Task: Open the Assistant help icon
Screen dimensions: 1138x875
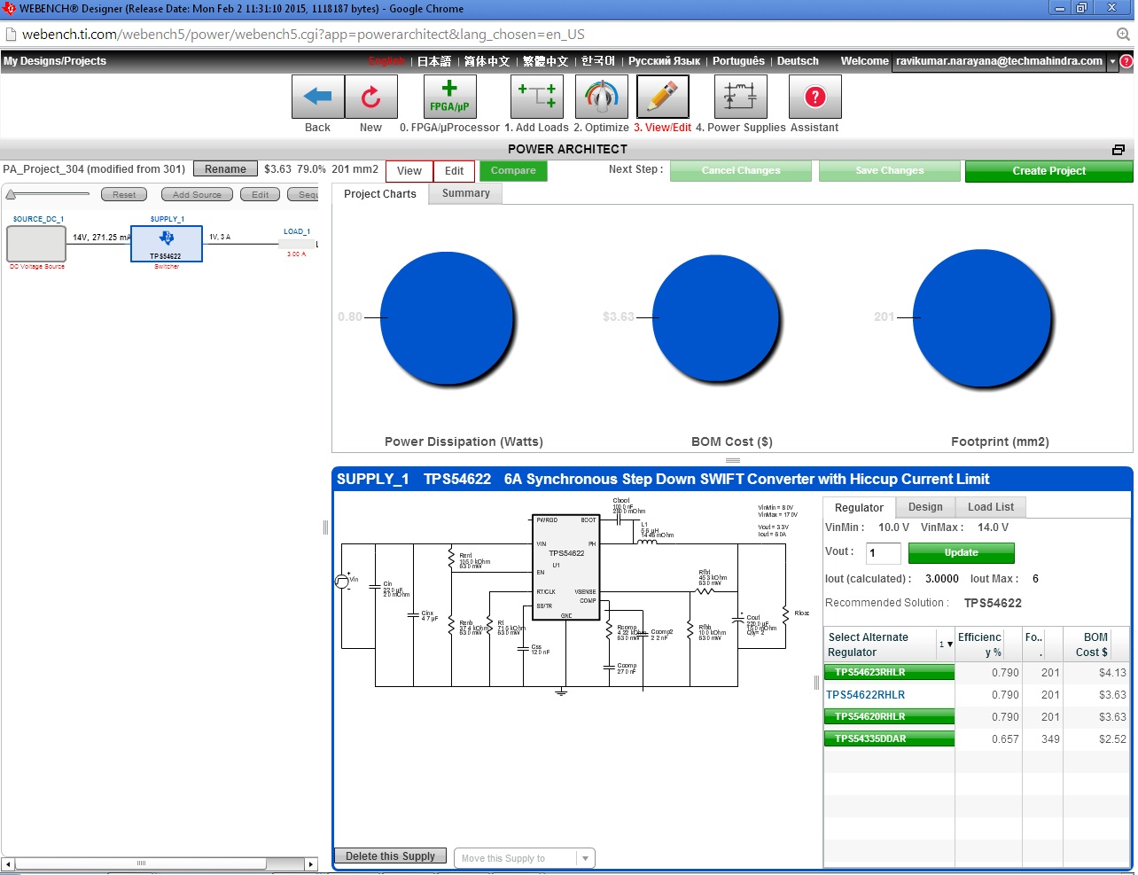Action: coord(815,97)
